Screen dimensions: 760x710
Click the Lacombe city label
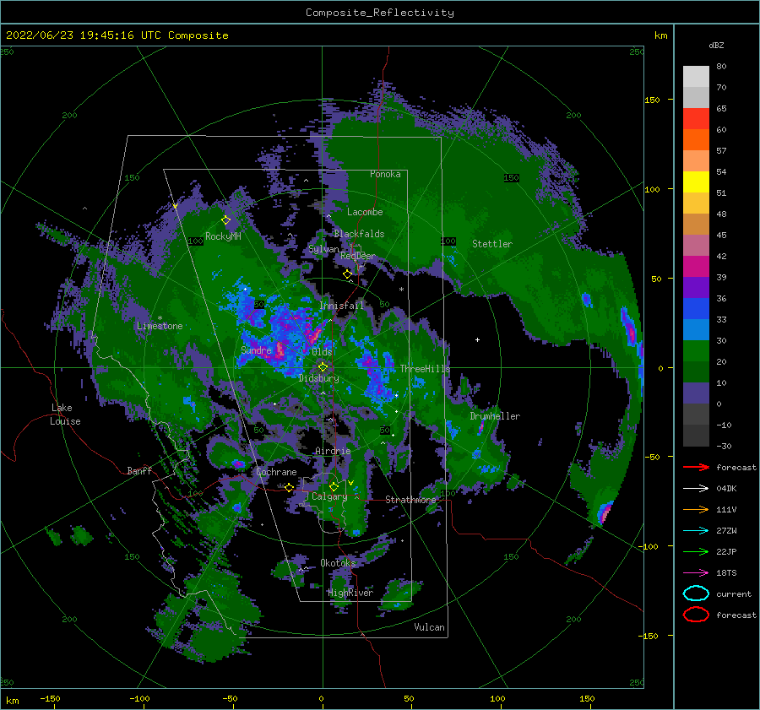point(365,212)
